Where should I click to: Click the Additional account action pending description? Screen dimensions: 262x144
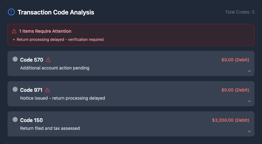click(x=54, y=68)
